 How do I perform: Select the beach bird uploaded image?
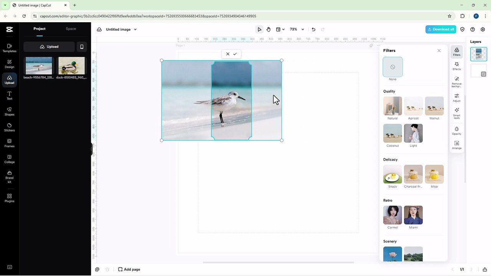[39, 66]
